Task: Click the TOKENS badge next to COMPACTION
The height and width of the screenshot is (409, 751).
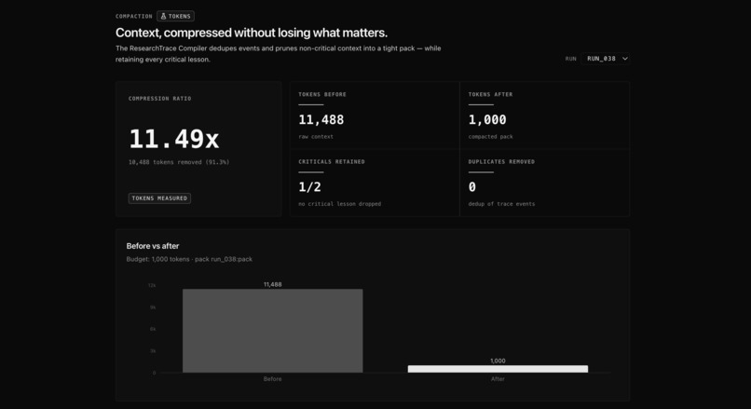Action: [x=175, y=16]
